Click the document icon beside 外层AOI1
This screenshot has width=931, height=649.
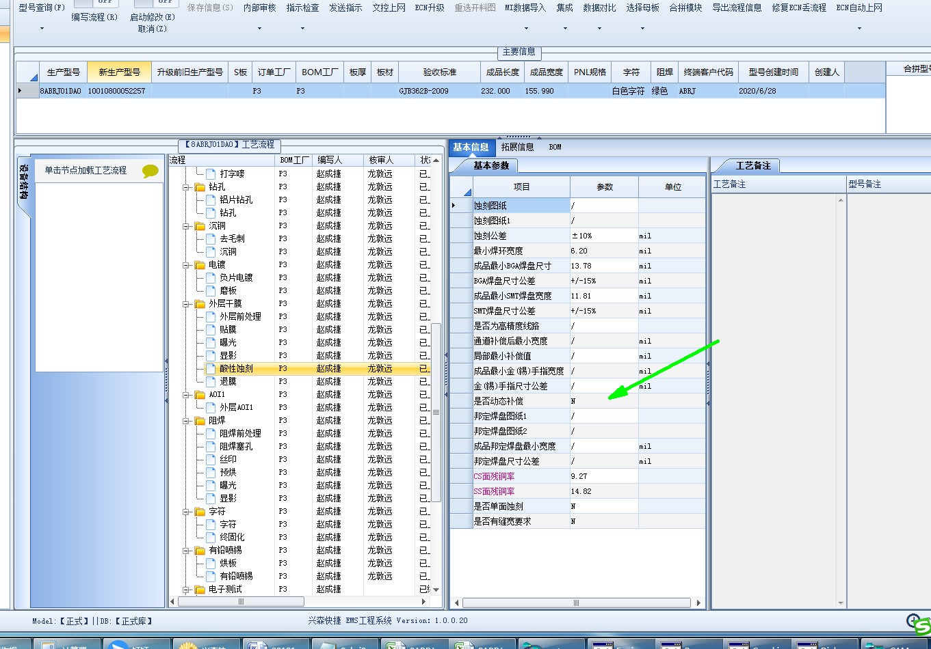211,407
